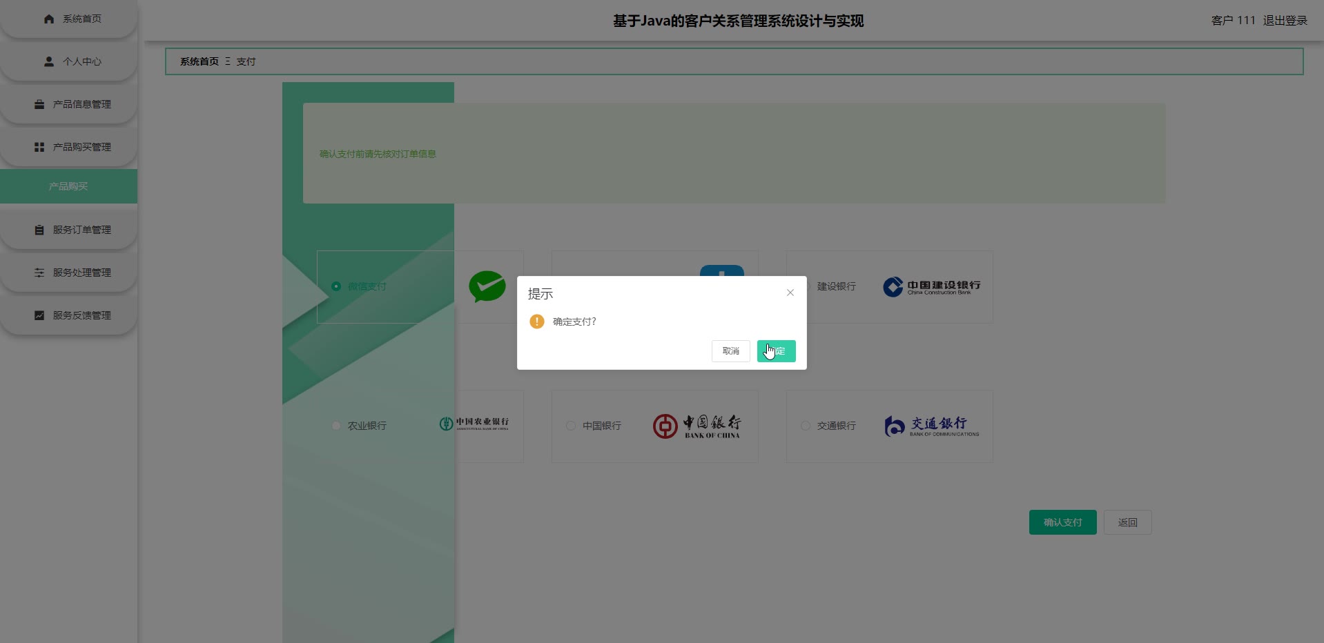1324x643 pixels.
Task: Open the 个人中心 sidebar menu
Action: tap(68, 61)
